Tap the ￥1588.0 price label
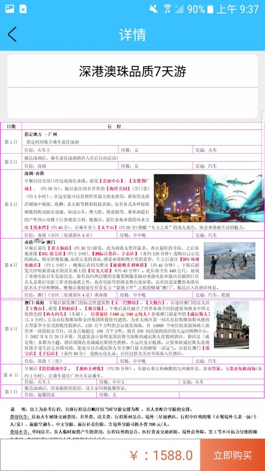The width and height of the screenshot is (265, 471). tap(161, 455)
